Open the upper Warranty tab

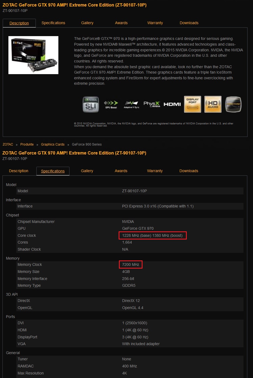(155, 23)
